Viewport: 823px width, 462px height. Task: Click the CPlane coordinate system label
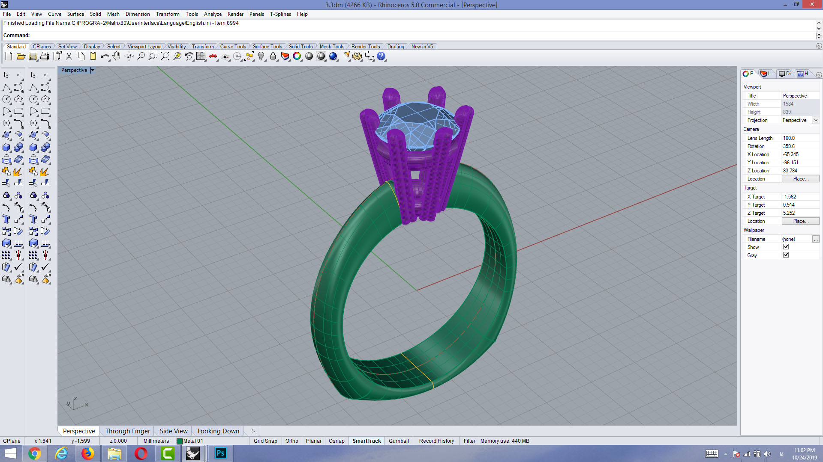coord(12,441)
